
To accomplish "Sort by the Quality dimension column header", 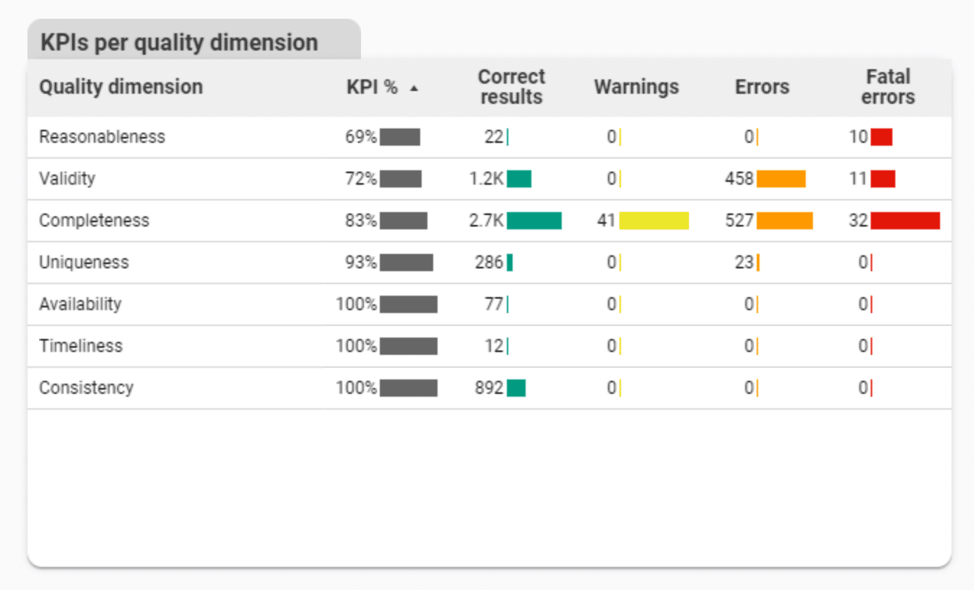I will click(121, 87).
